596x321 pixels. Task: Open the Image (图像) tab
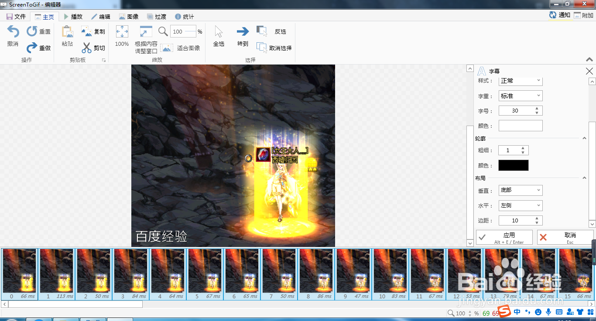(129, 17)
